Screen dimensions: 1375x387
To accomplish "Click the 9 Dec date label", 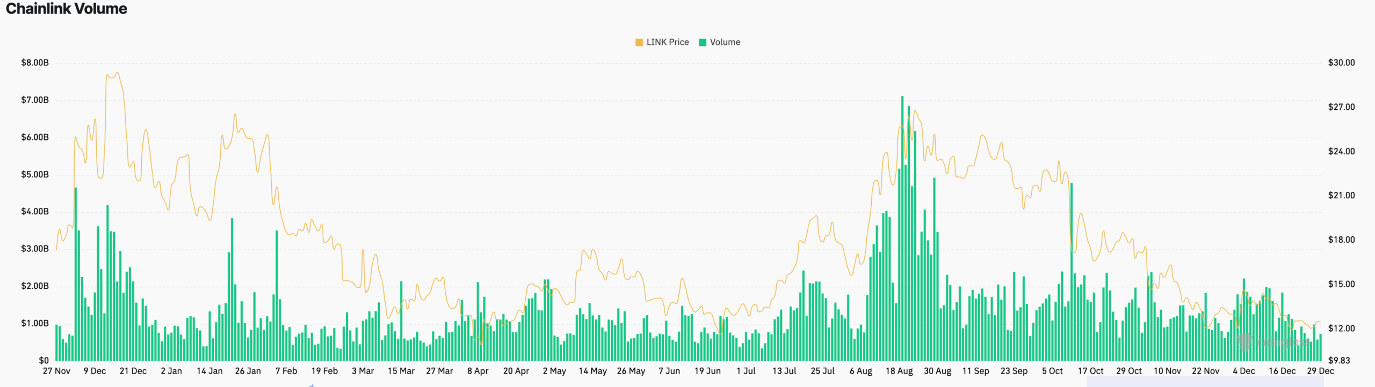I will pos(95,371).
